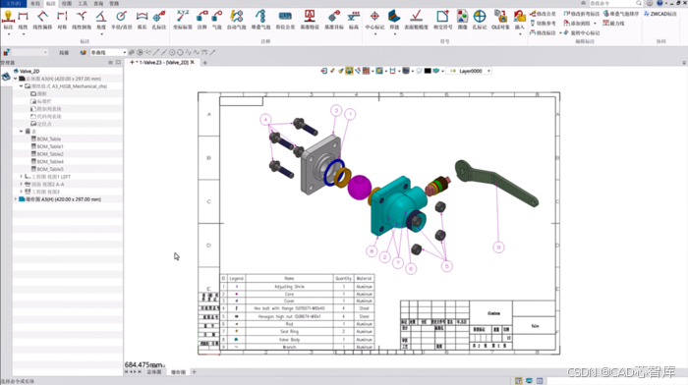This screenshot has height=385, width=688.
Task: Open the 插入 (Insert) dropdown arrow
Action: 520,34
